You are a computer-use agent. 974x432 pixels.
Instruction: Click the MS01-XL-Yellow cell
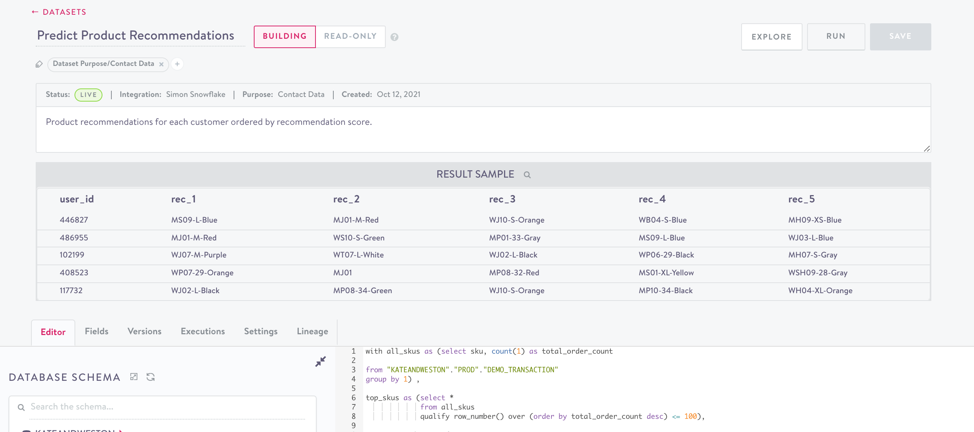click(666, 273)
